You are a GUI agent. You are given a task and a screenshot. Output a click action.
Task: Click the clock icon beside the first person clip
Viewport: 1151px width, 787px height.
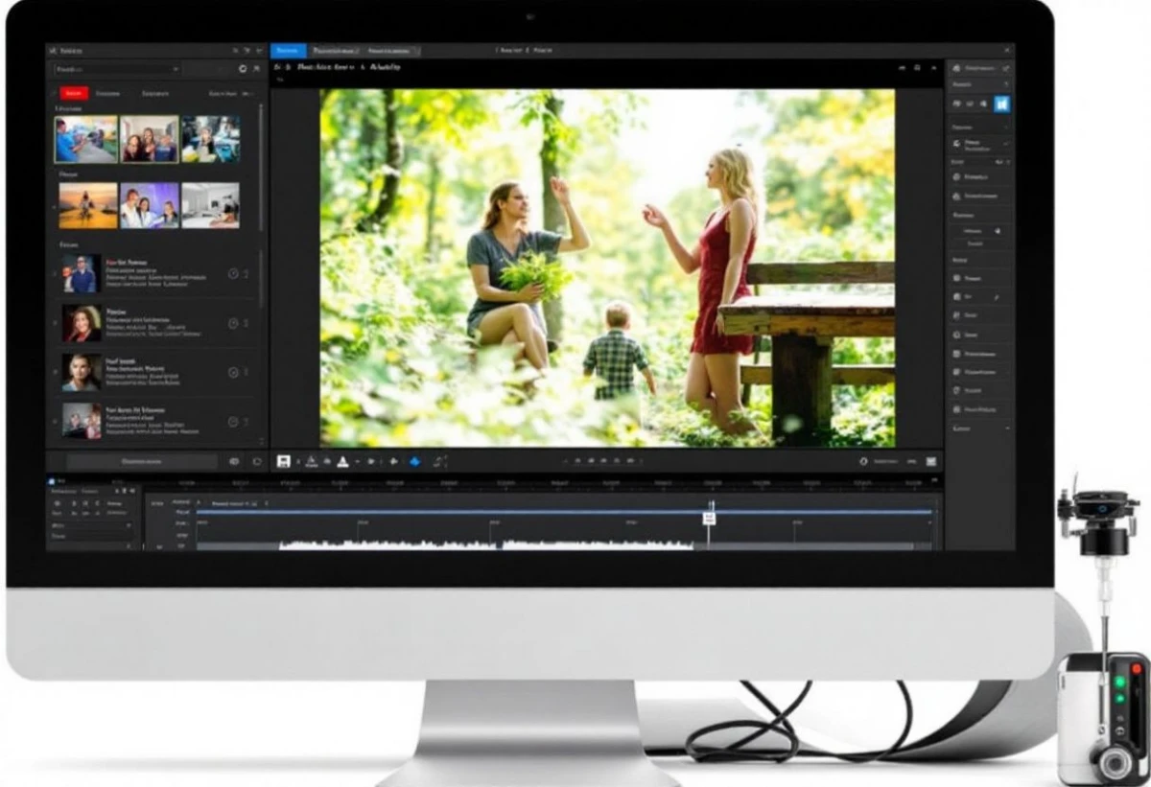pyautogui.click(x=232, y=273)
